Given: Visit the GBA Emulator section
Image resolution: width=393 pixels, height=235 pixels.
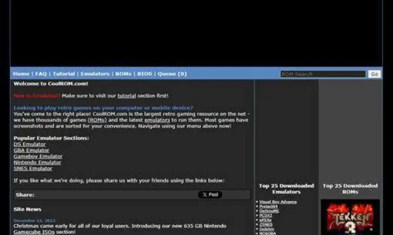Looking at the screenshot, I should (x=31, y=150).
